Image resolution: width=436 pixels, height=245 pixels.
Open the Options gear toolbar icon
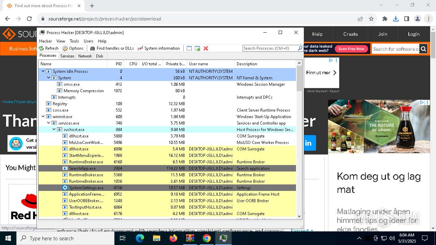coord(65,48)
